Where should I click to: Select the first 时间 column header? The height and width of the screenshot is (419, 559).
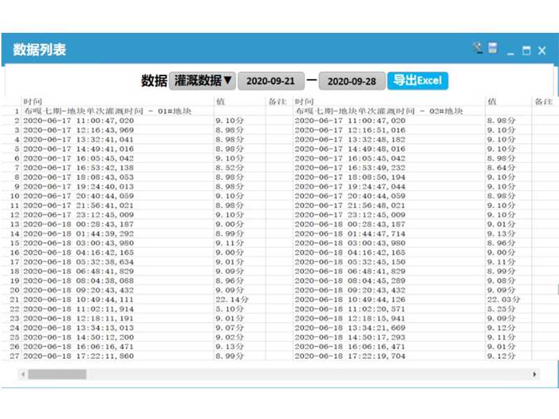click(32, 102)
